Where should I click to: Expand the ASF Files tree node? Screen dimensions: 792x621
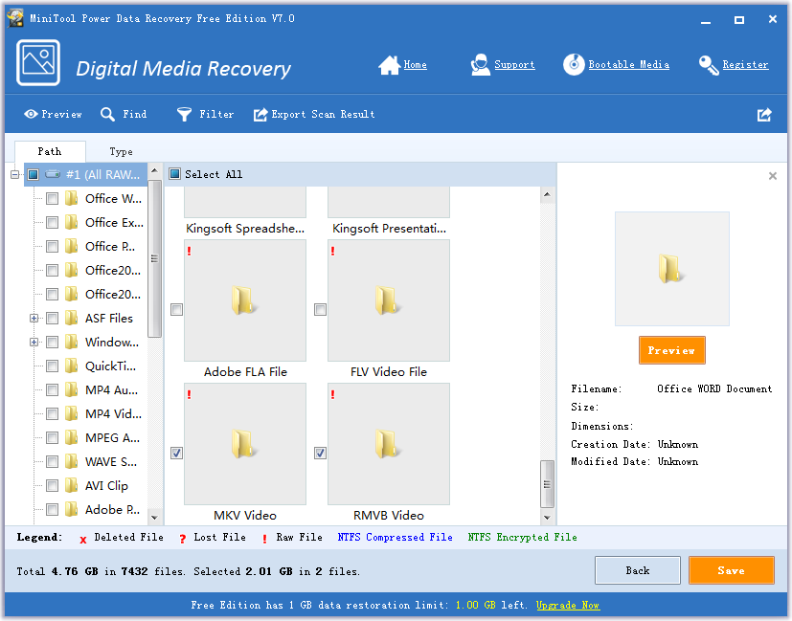click(34, 318)
